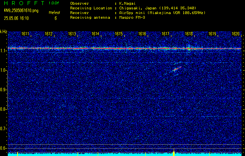
Task: Click the Receiving Location label
Action: (x=91, y=8)
